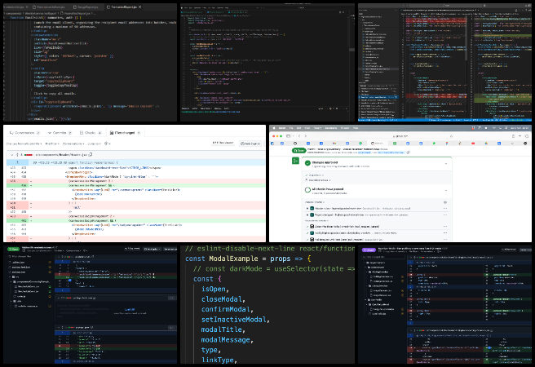The width and height of the screenshot is (535, 367).
Task: Click the Ask Copilot button
Action: coord(250,144)
